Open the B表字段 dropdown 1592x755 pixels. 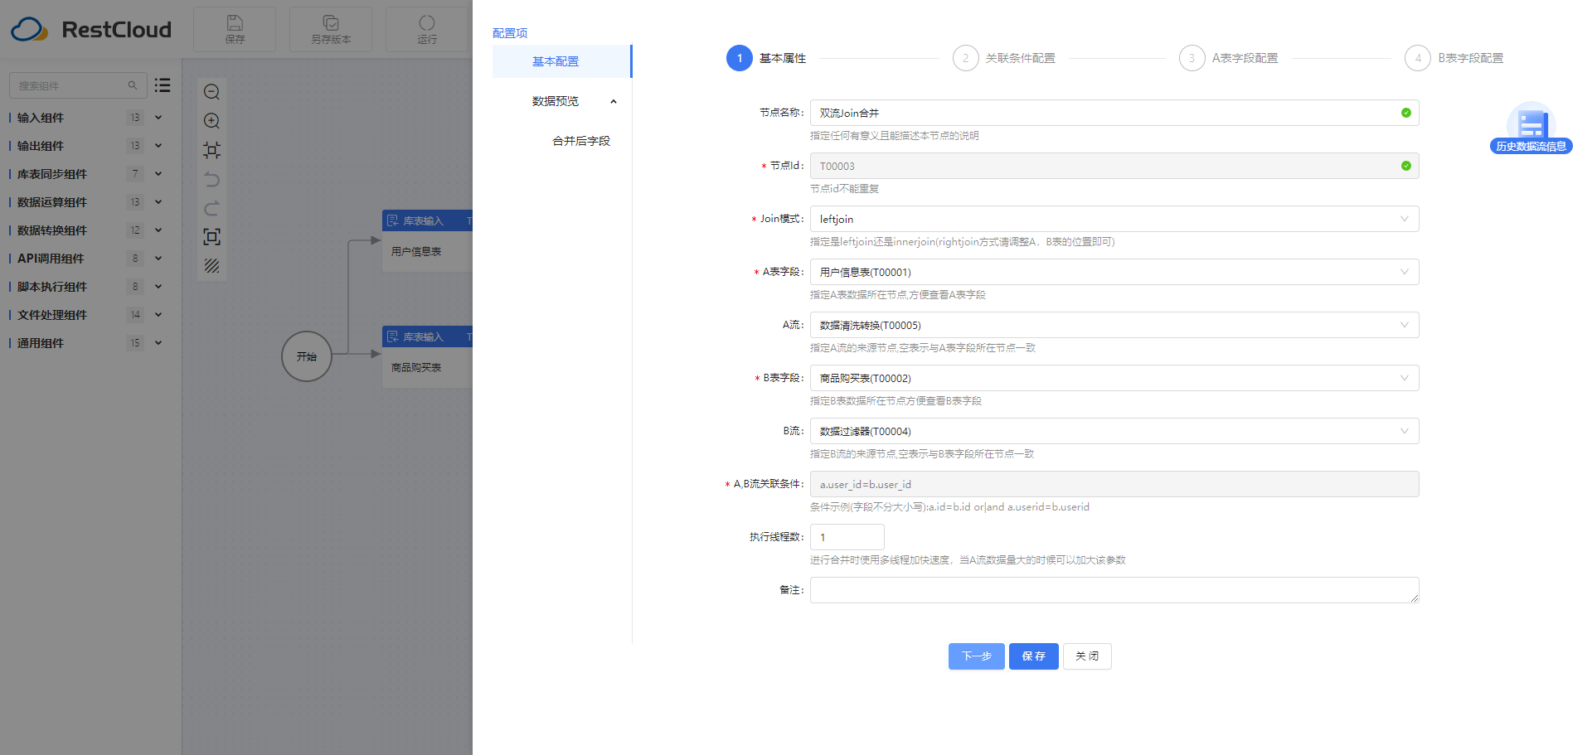1114,378
